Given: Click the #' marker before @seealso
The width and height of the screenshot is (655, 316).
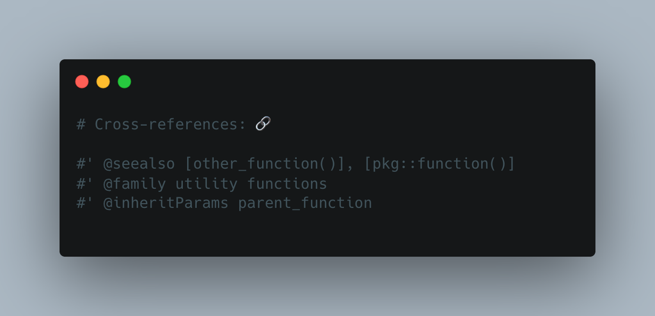Looking at the screenshot, I should (86, 164).
